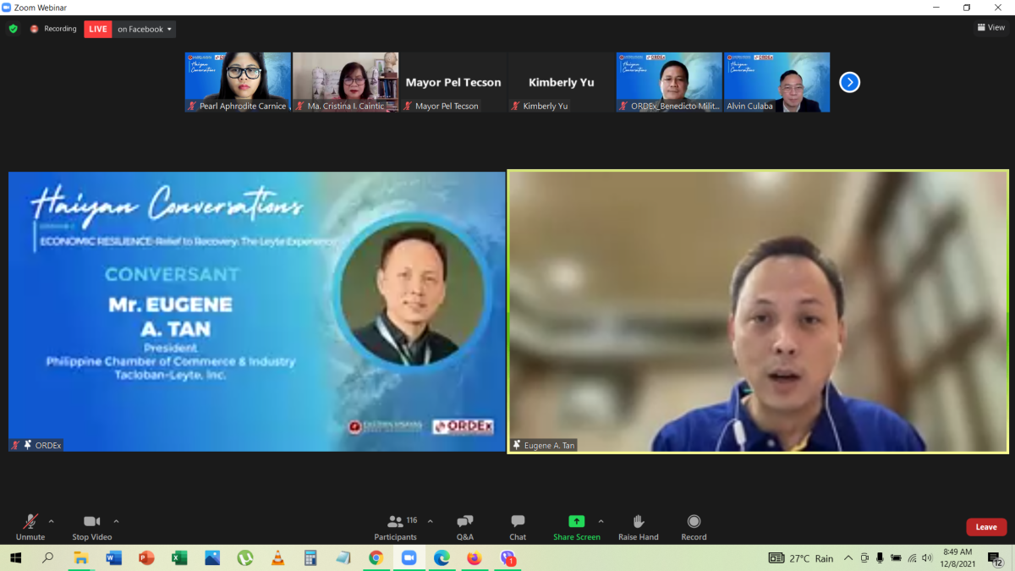Select Pearl Aphrodite Carnice's video thumbnail
The width and height of the screenshot is (1015, 571).
238,82
